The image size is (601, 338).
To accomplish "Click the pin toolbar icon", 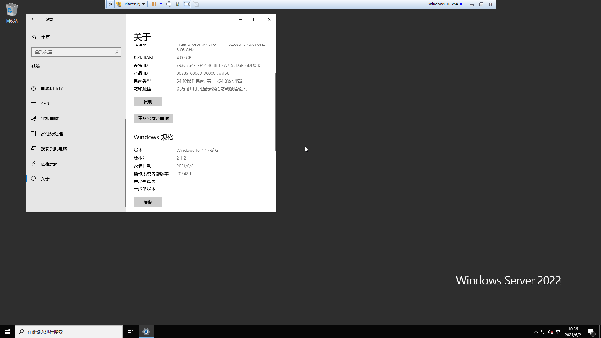I will click(x=110, y=4).
